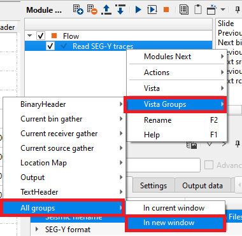Move module up with the up arrow icon
This screenshot has height=236, width=242.
click(106, 10)
